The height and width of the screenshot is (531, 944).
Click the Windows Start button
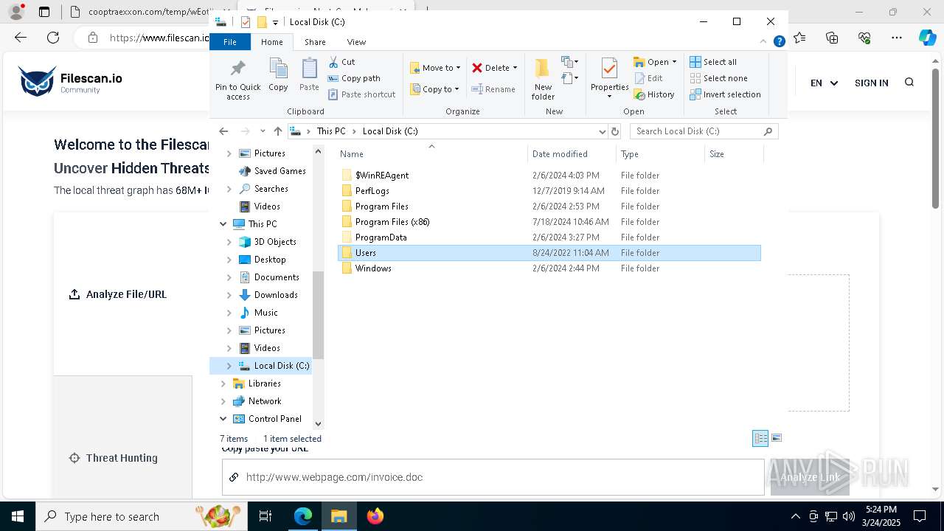click(18, 516)
